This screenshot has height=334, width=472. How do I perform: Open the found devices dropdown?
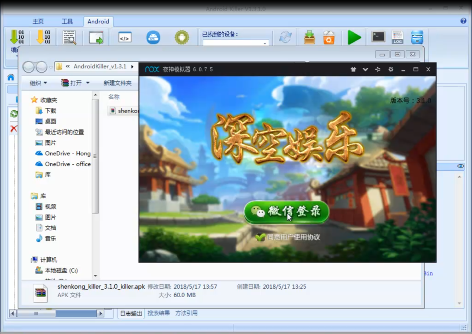tap(265, 43)
